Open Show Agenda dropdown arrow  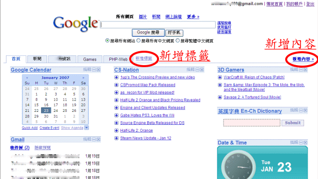click(86, 128)
